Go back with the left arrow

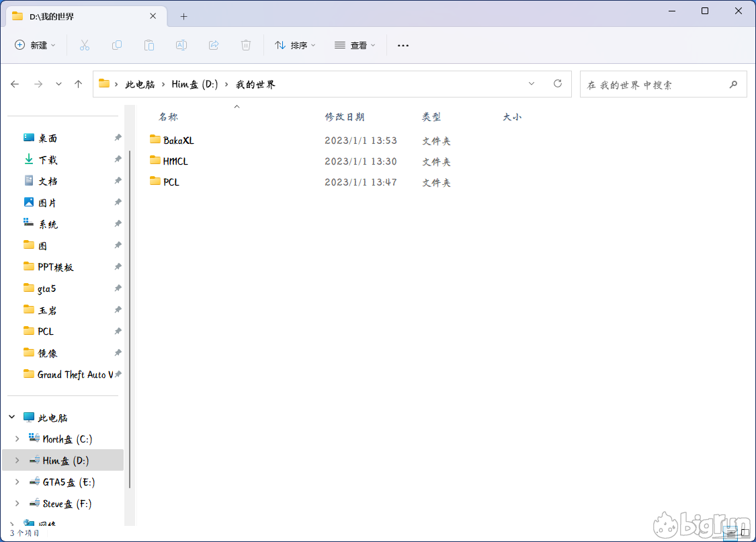pos(15,84)
